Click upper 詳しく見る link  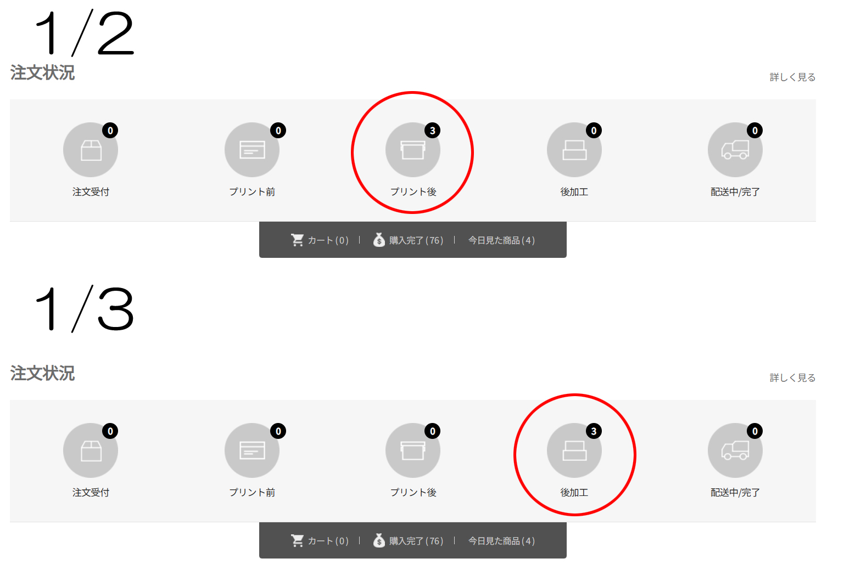[792, 77]
